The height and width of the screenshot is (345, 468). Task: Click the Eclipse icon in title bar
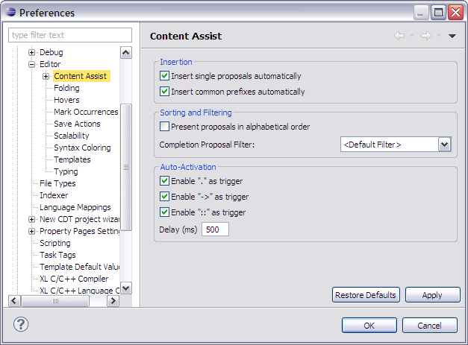click(10, 12)
